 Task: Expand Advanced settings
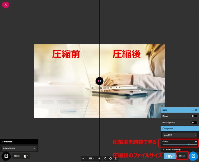click(173, 149)
